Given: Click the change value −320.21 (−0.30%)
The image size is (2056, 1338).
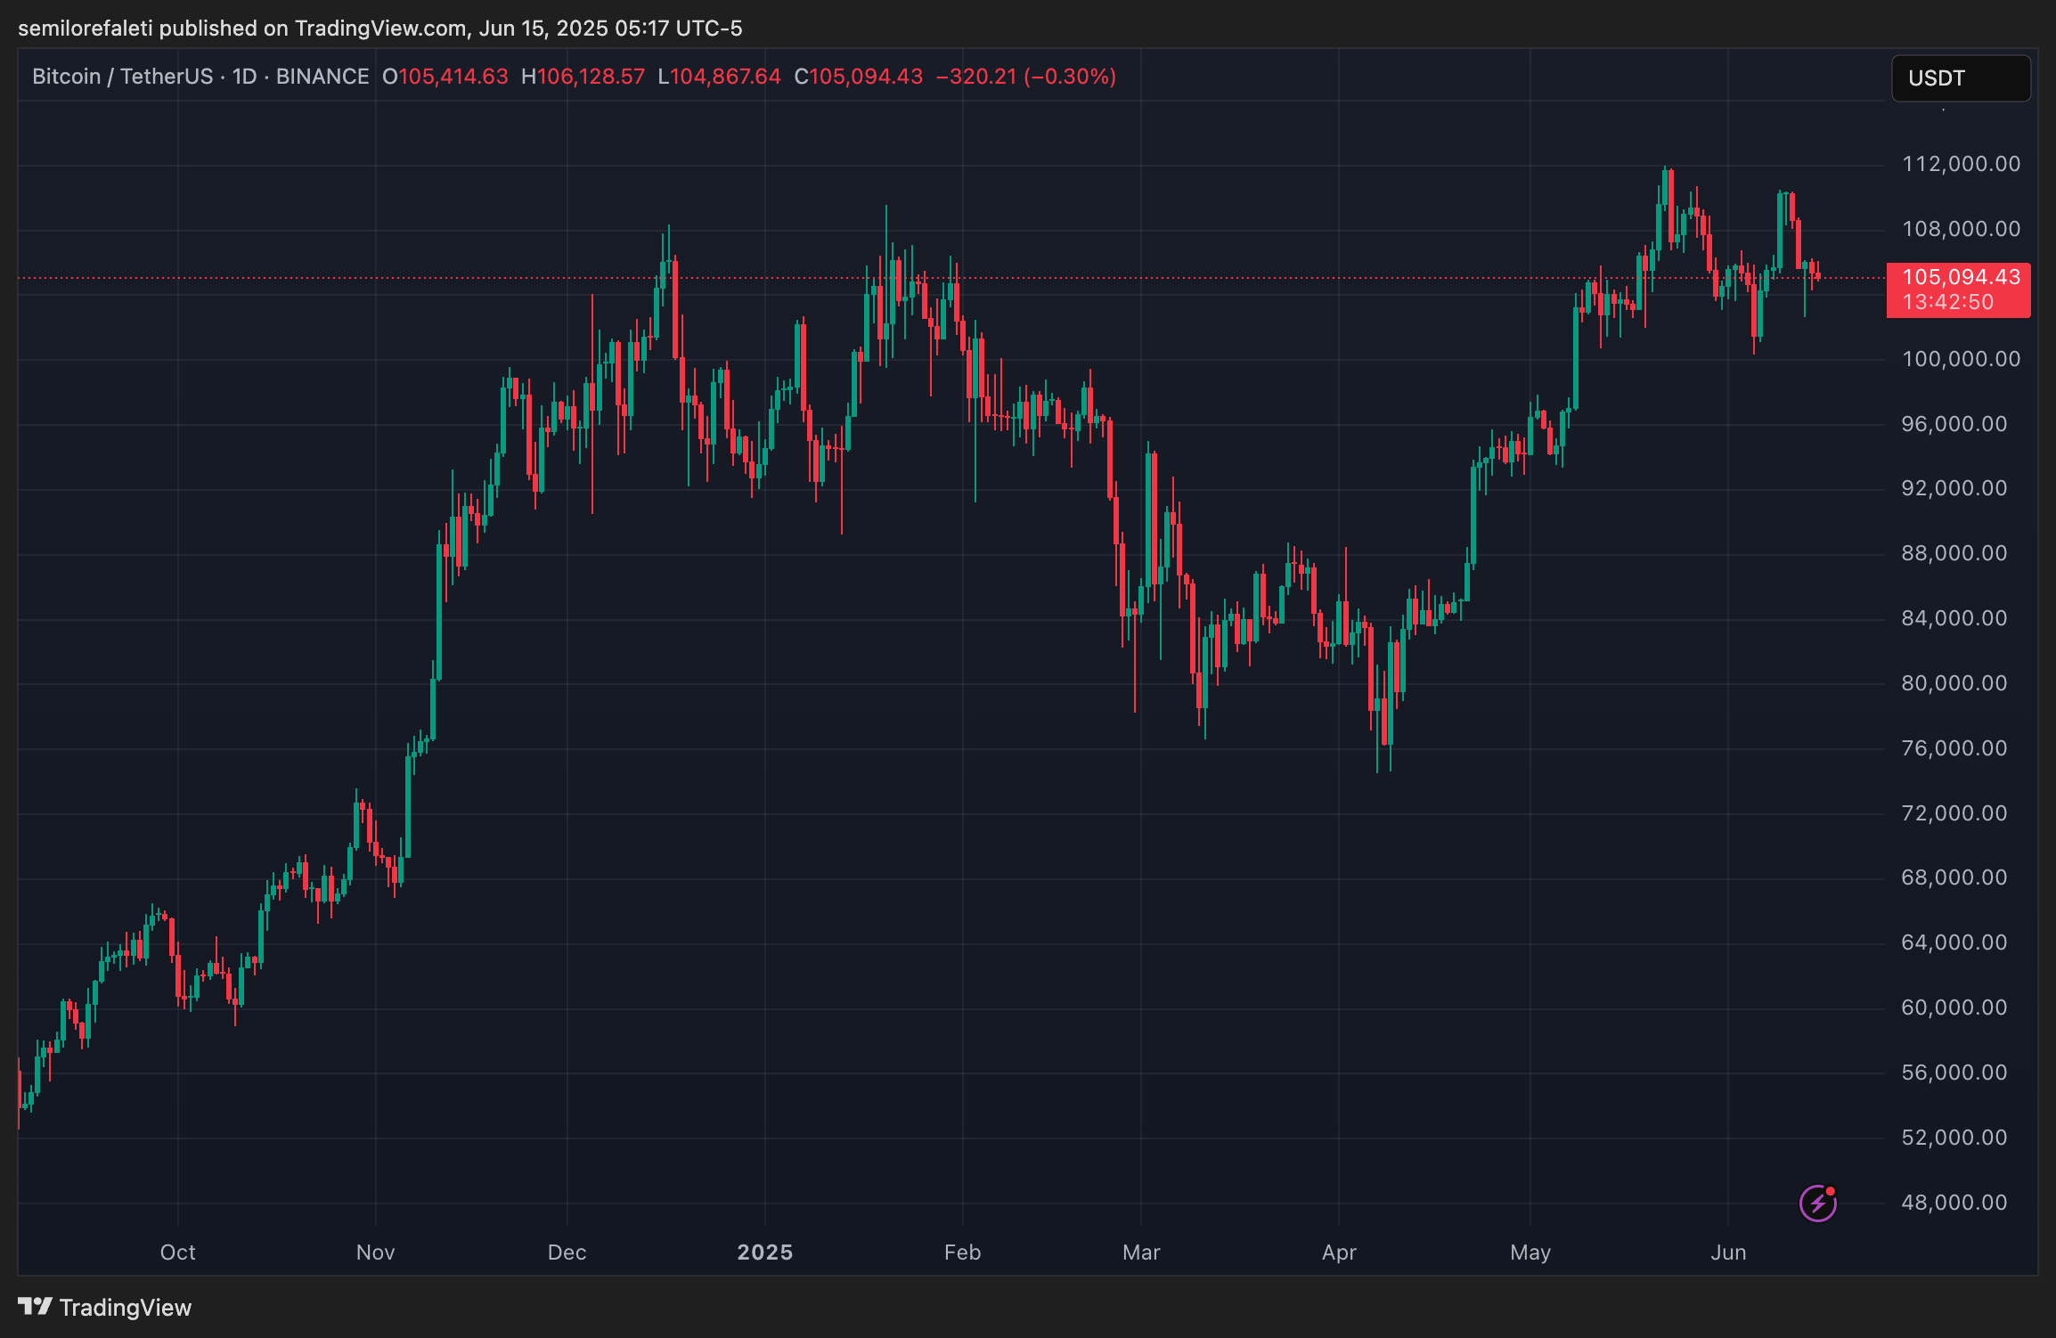Looking at the screenshot, I should pos(1025,77).
